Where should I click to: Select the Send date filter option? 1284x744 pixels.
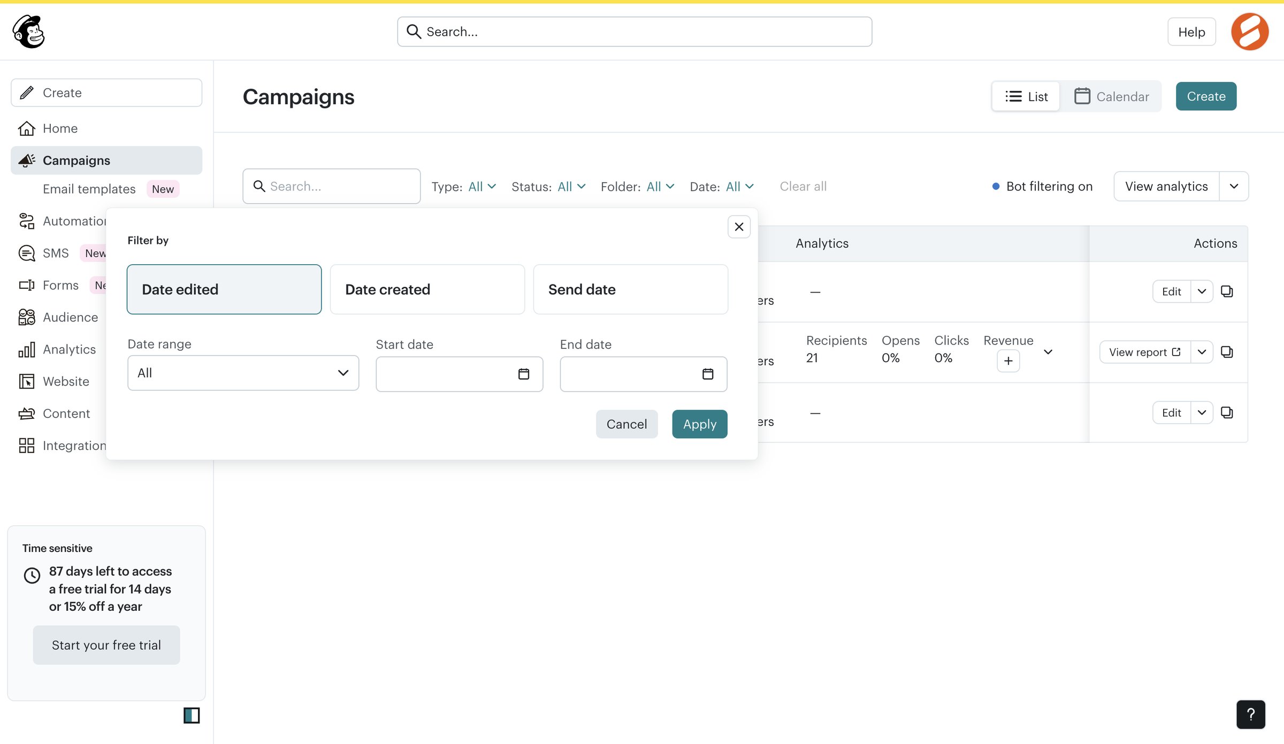click(x=631, y=289)
